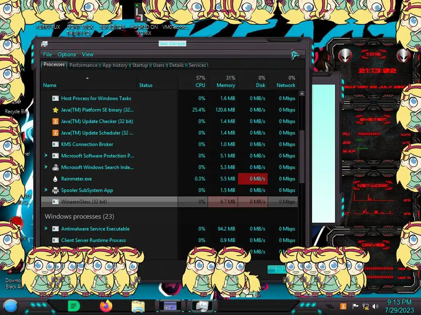Open the File menu
The width and height of the screenshot is (421, 315).
tap(47, 55)
